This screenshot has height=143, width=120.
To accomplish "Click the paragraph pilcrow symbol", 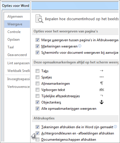I will click(x=102, y=83).
